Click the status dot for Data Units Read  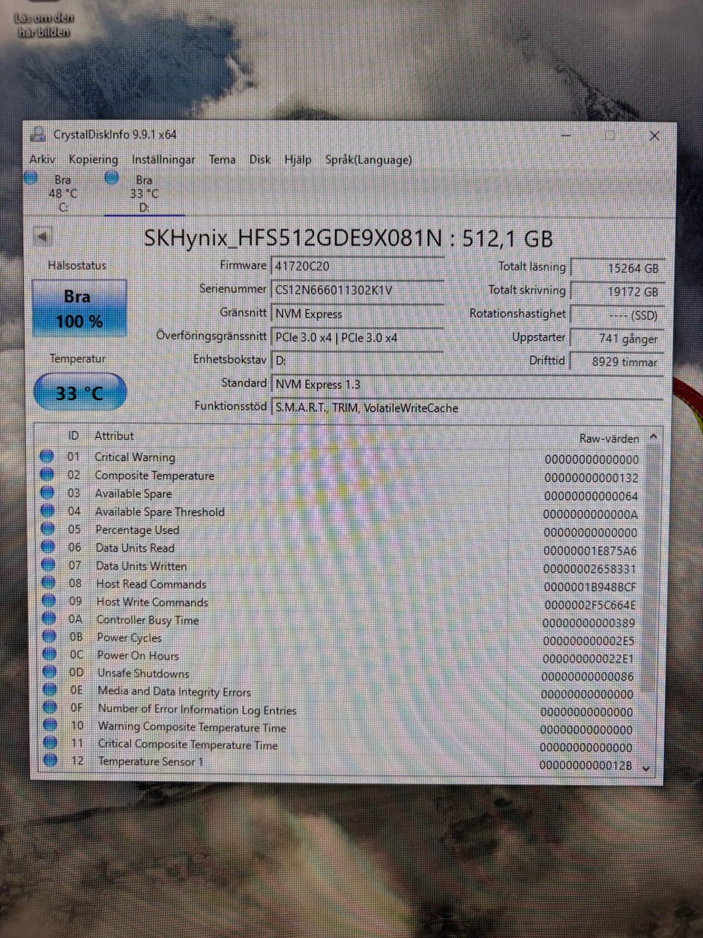click(x=48, y=547)
